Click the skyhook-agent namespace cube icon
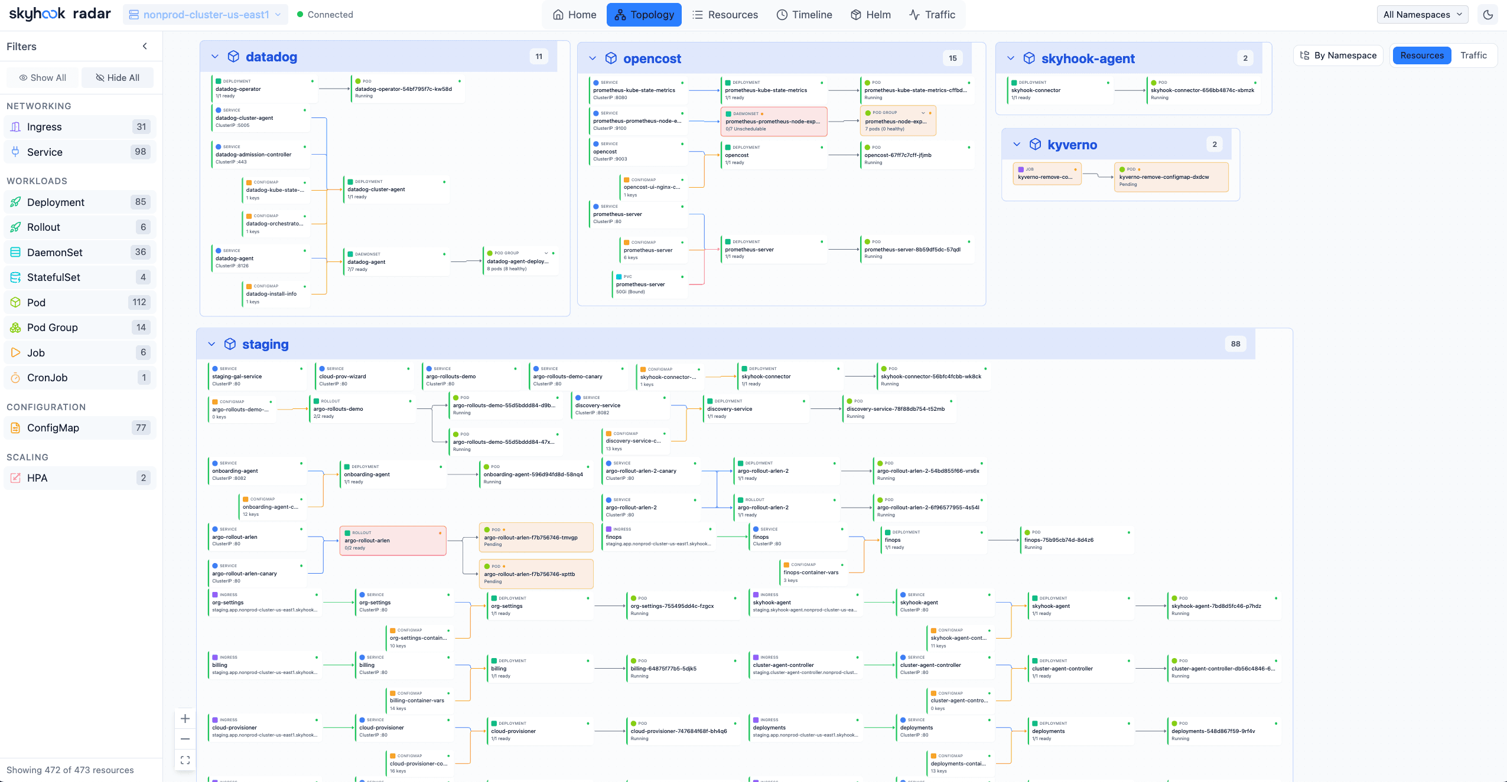The image size is (1507, 782). coord(1029,58)
